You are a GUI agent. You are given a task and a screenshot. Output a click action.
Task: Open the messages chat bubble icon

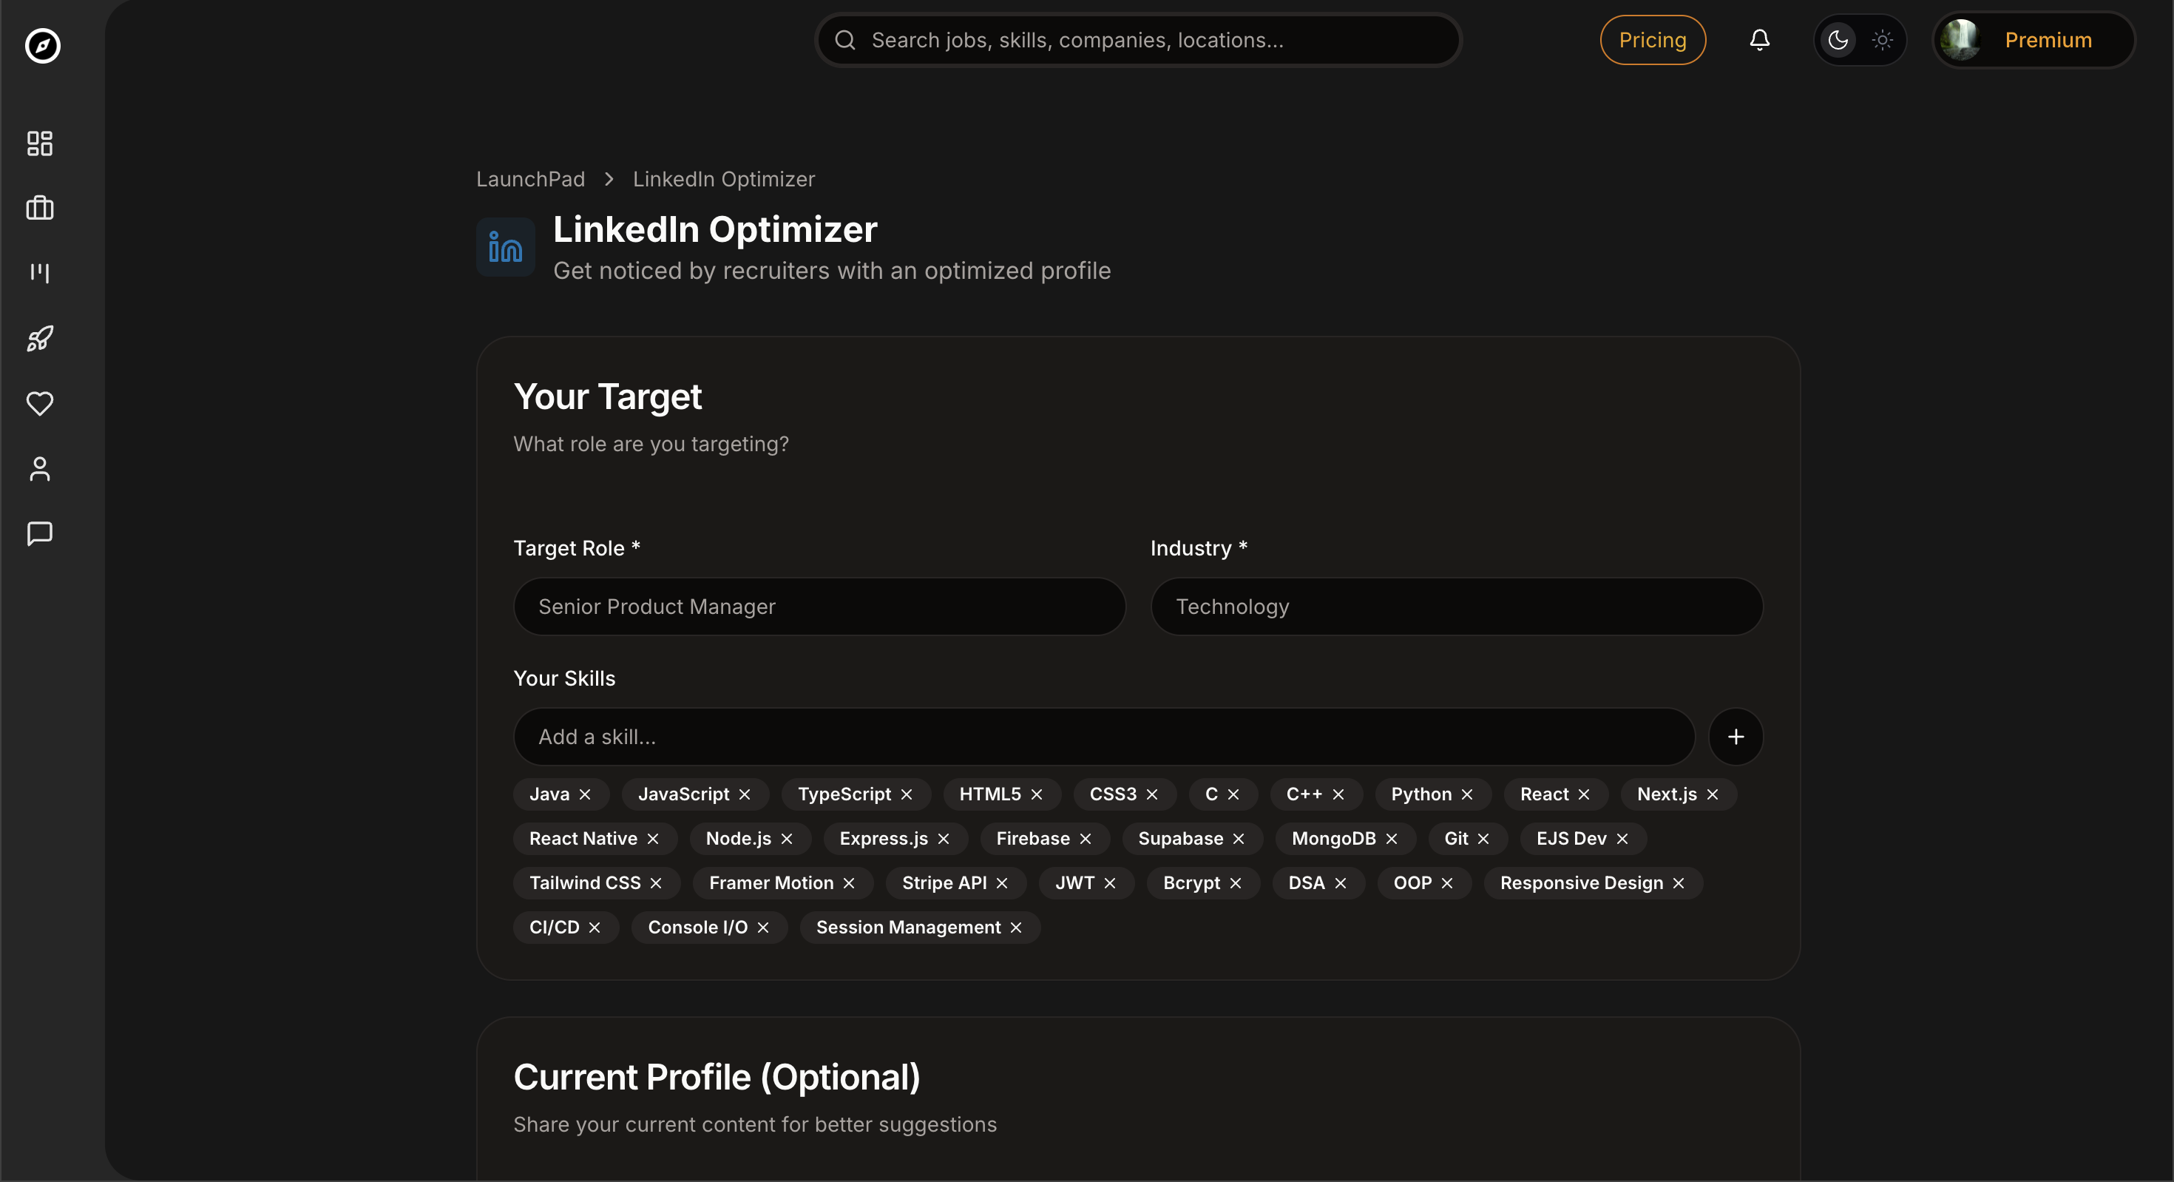click(40, 533)
